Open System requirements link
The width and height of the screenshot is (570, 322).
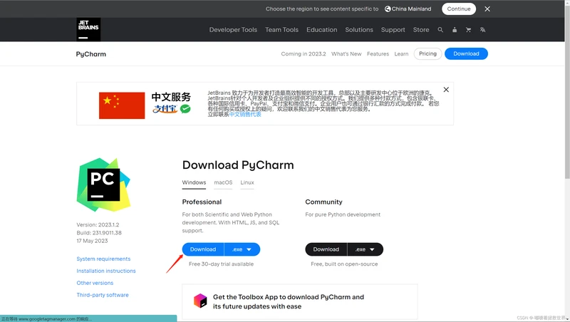103,259
